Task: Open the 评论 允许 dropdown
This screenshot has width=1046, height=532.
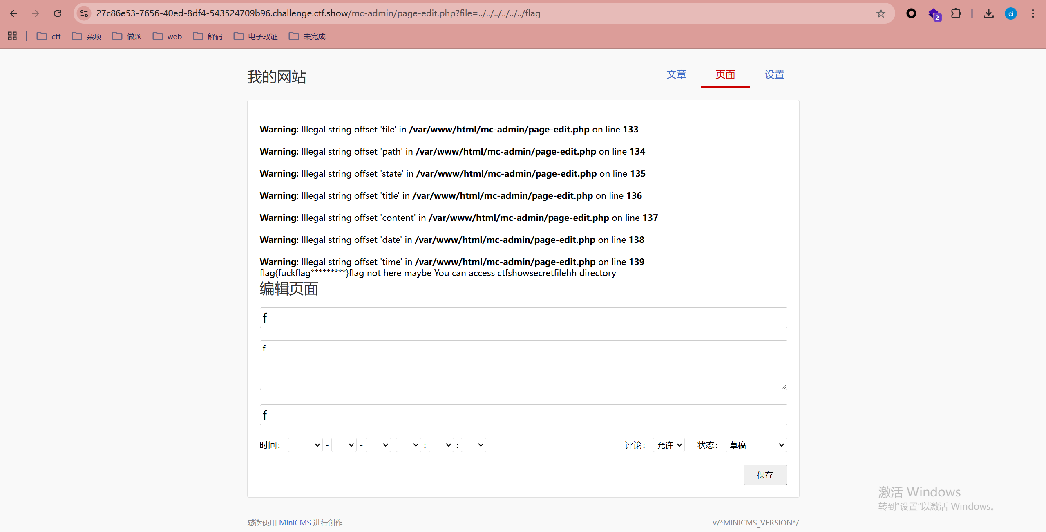Action: tap(668, 445)
